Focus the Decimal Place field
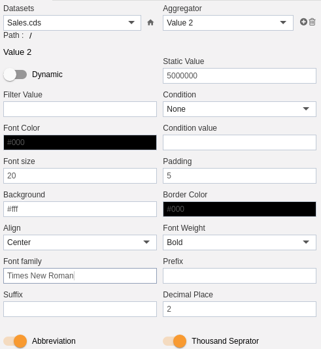Image resolution: width=321 pixels, height=349 pixels. (x=239, y=309)
